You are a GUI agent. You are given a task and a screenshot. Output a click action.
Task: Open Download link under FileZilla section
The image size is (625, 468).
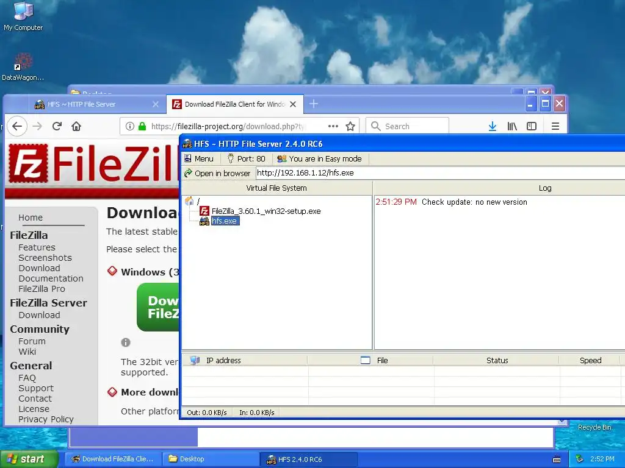coord(39,268)
